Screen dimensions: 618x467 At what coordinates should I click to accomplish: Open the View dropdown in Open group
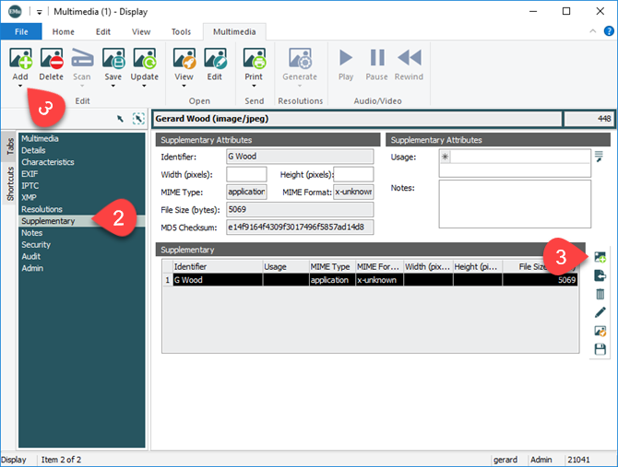pyautogui.click(x=184, y=87)
